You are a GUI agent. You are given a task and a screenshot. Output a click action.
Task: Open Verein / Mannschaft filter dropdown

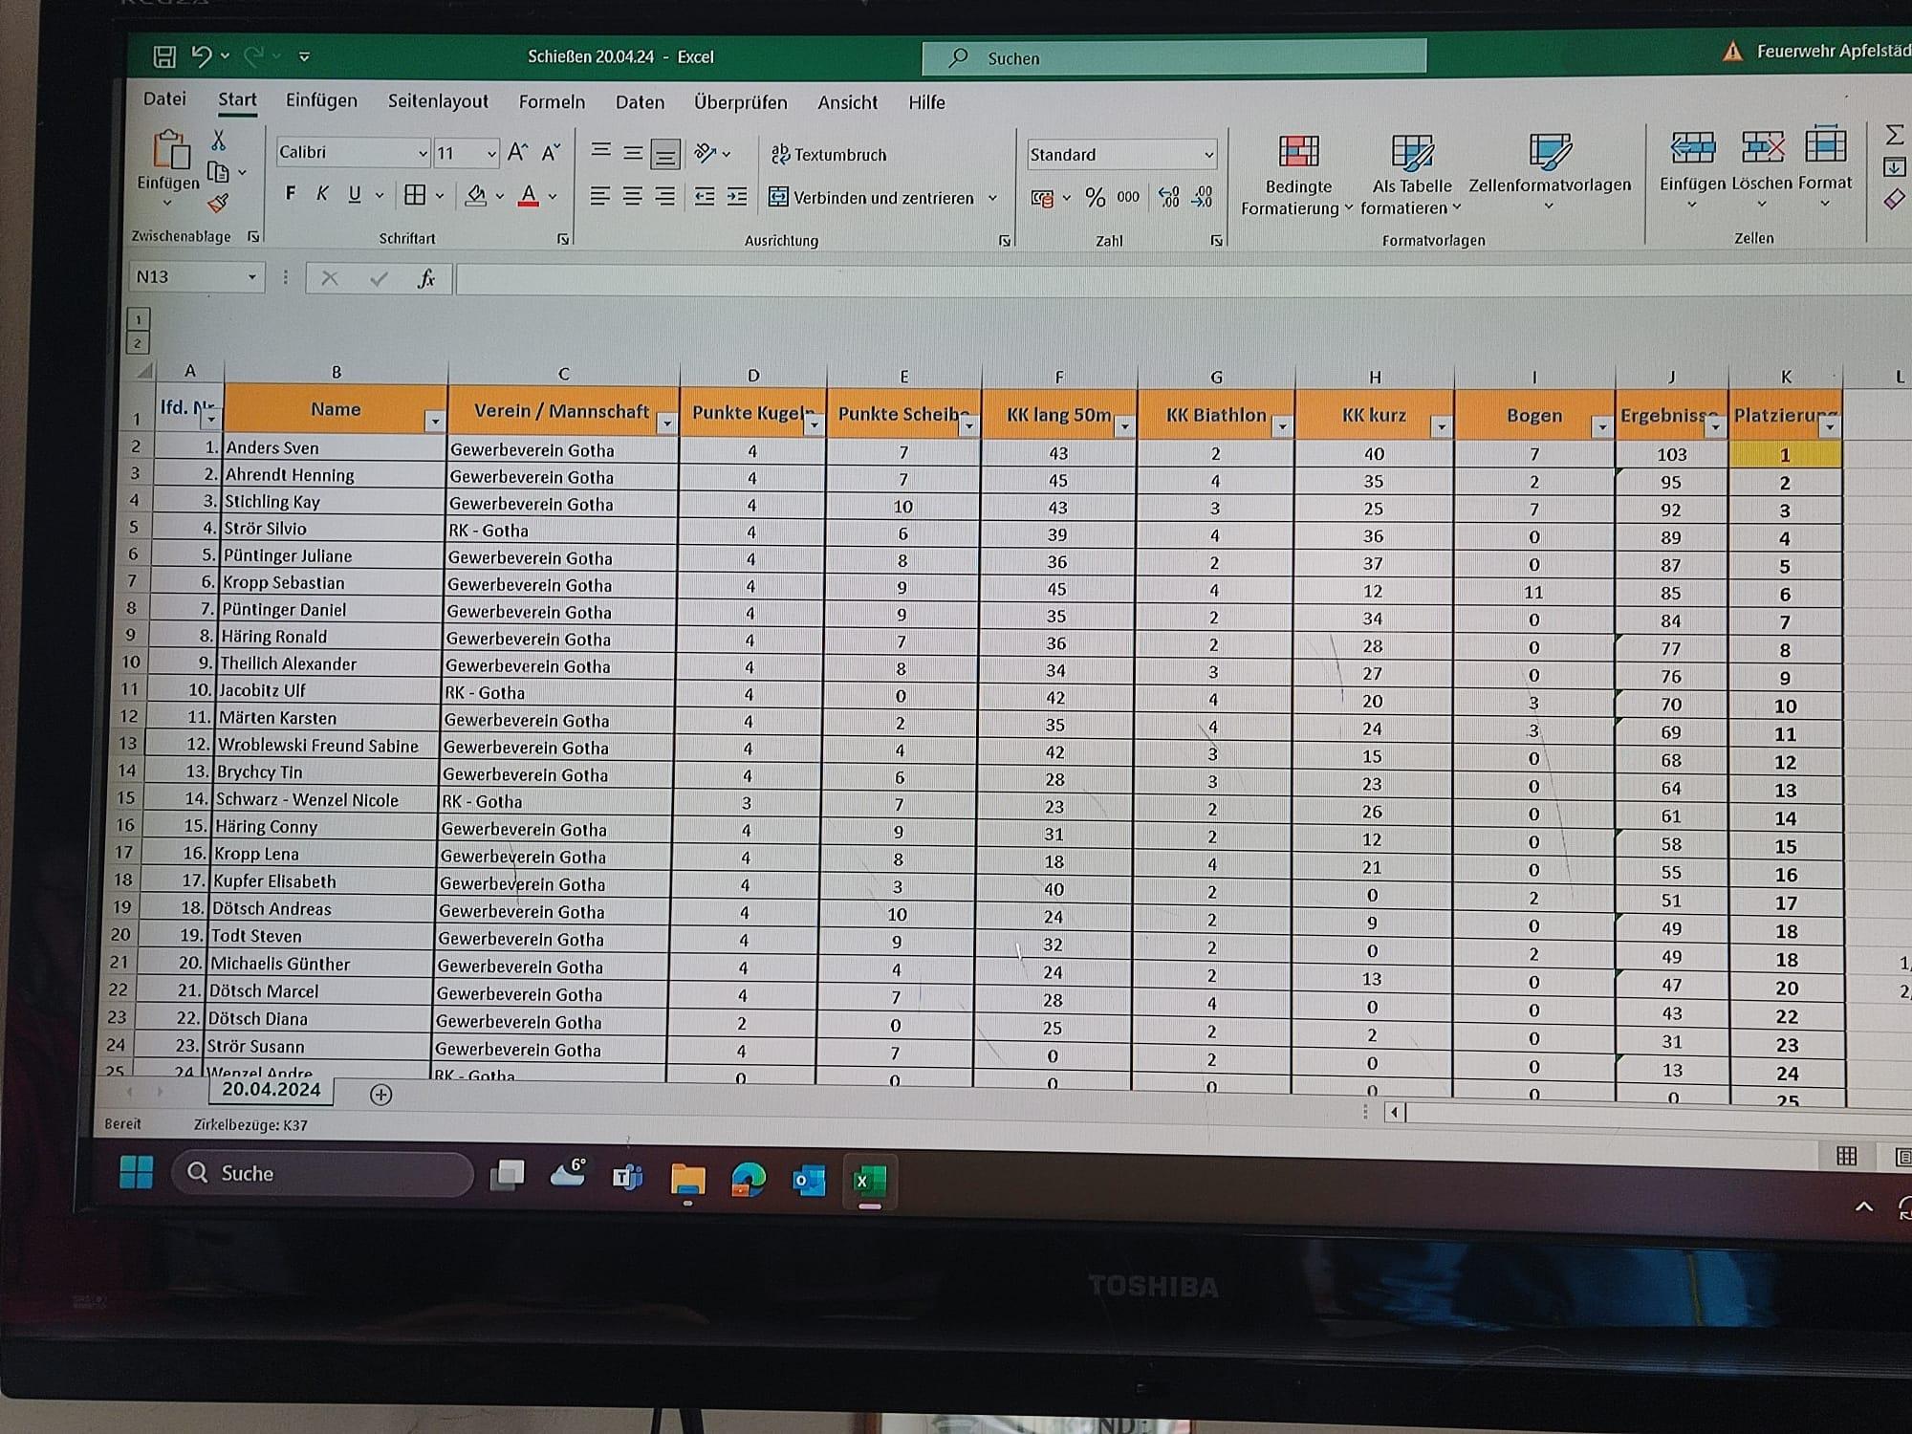click(667, 423)
